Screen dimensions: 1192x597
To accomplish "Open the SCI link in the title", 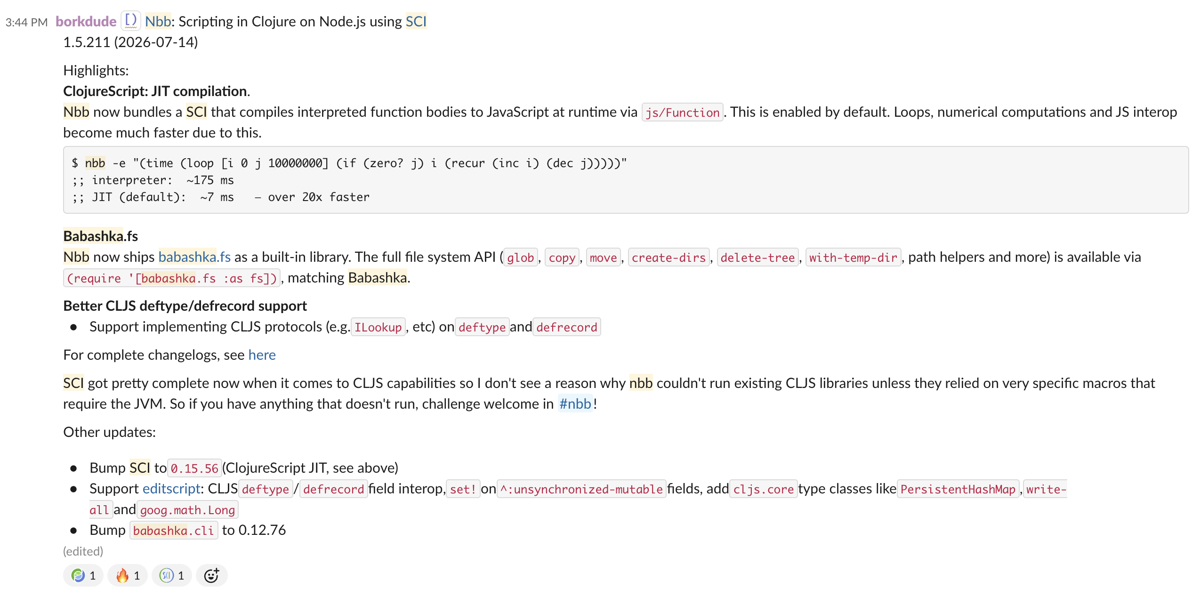I will pyautogui.click(x=416, y=22).
